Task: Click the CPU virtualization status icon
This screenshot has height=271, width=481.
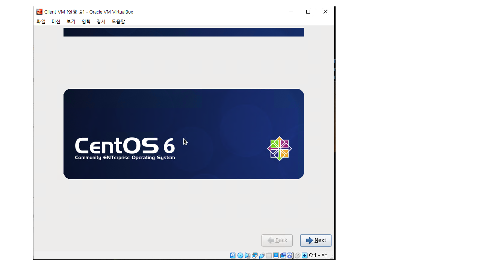Action: (290, 256)
